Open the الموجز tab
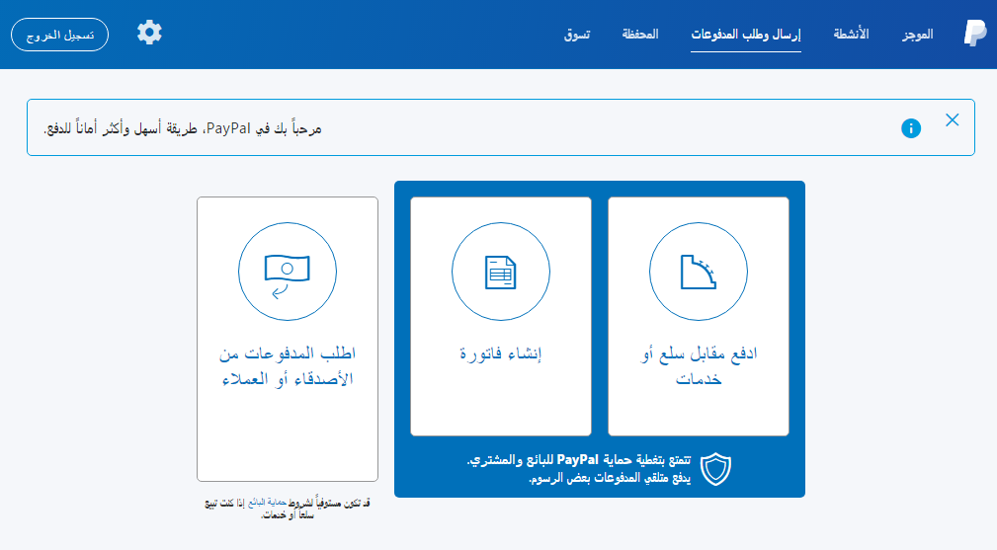This screenshot has height=550, width=997. pos(918,35)
